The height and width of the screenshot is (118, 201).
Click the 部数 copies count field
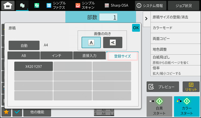(108, 17)
